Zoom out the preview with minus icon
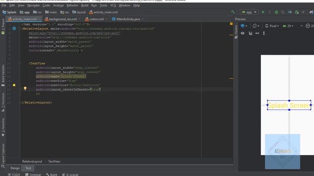314x176 pixels. 308,26
